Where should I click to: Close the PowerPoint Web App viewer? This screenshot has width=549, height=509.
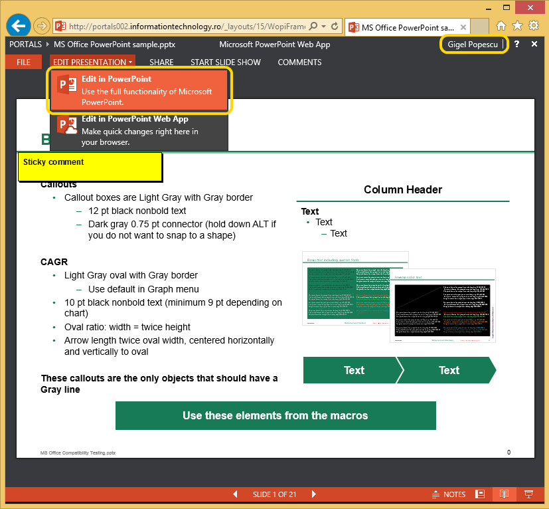pos(534,44)
